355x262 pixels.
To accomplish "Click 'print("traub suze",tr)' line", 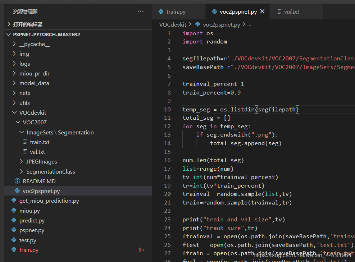I will [220, 228].
